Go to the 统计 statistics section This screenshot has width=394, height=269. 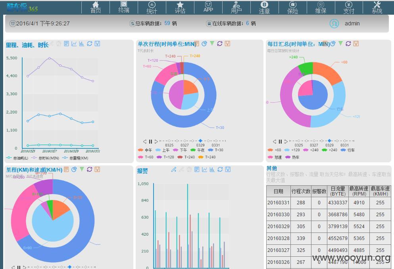point(152,7)
